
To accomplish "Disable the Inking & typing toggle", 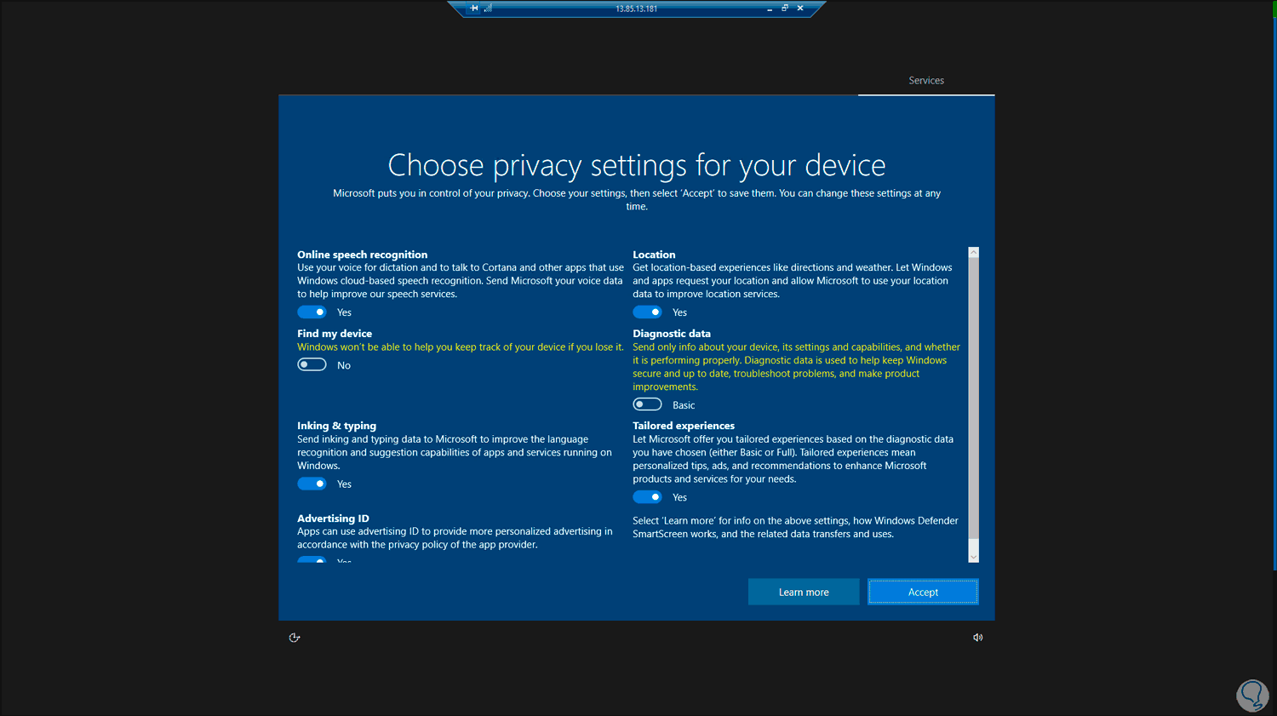I will pyautogui.click(x=312, y=484).
